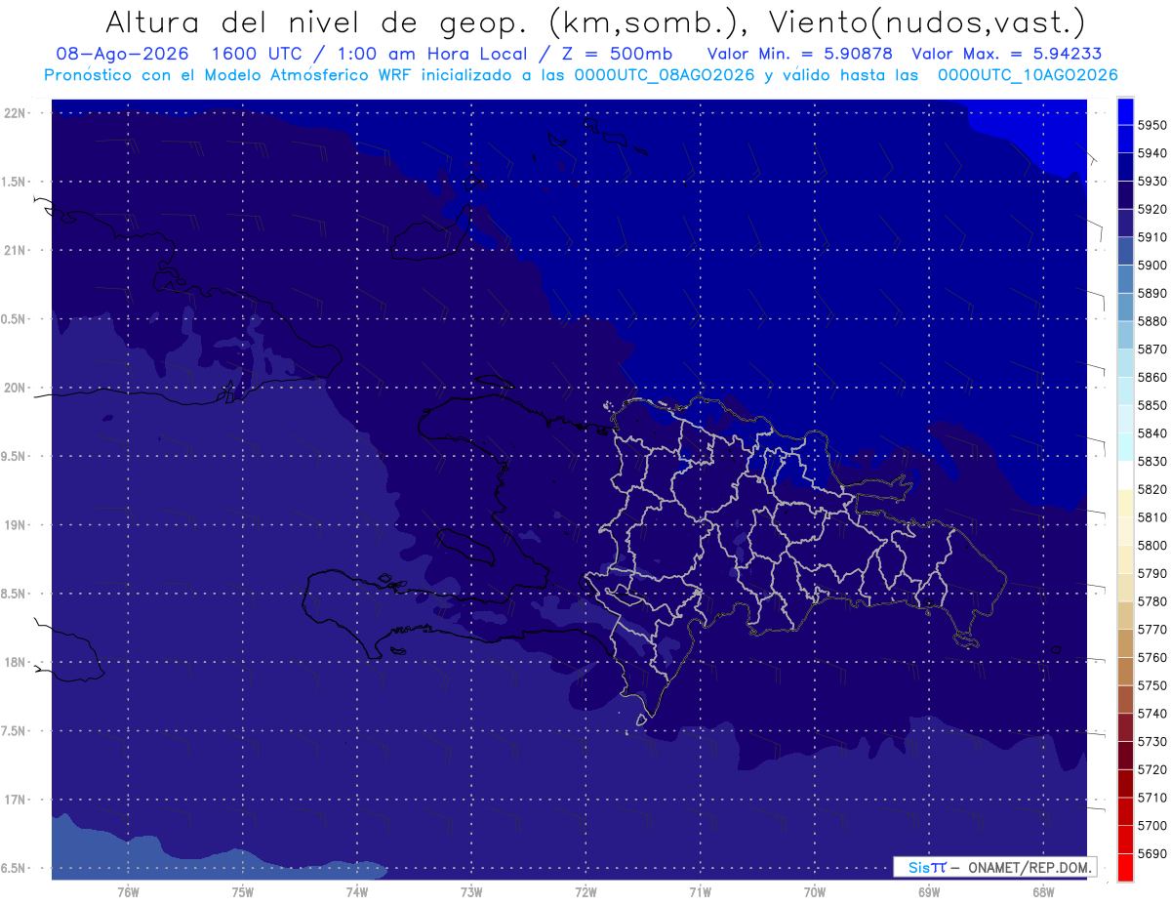This screenshot has width=1171, height=905.
Task: Click the '5890' colorbar value
Action: tap(1152, 293)
